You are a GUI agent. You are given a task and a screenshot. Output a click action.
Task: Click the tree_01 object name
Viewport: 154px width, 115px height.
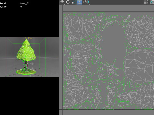tap(25, 3)
